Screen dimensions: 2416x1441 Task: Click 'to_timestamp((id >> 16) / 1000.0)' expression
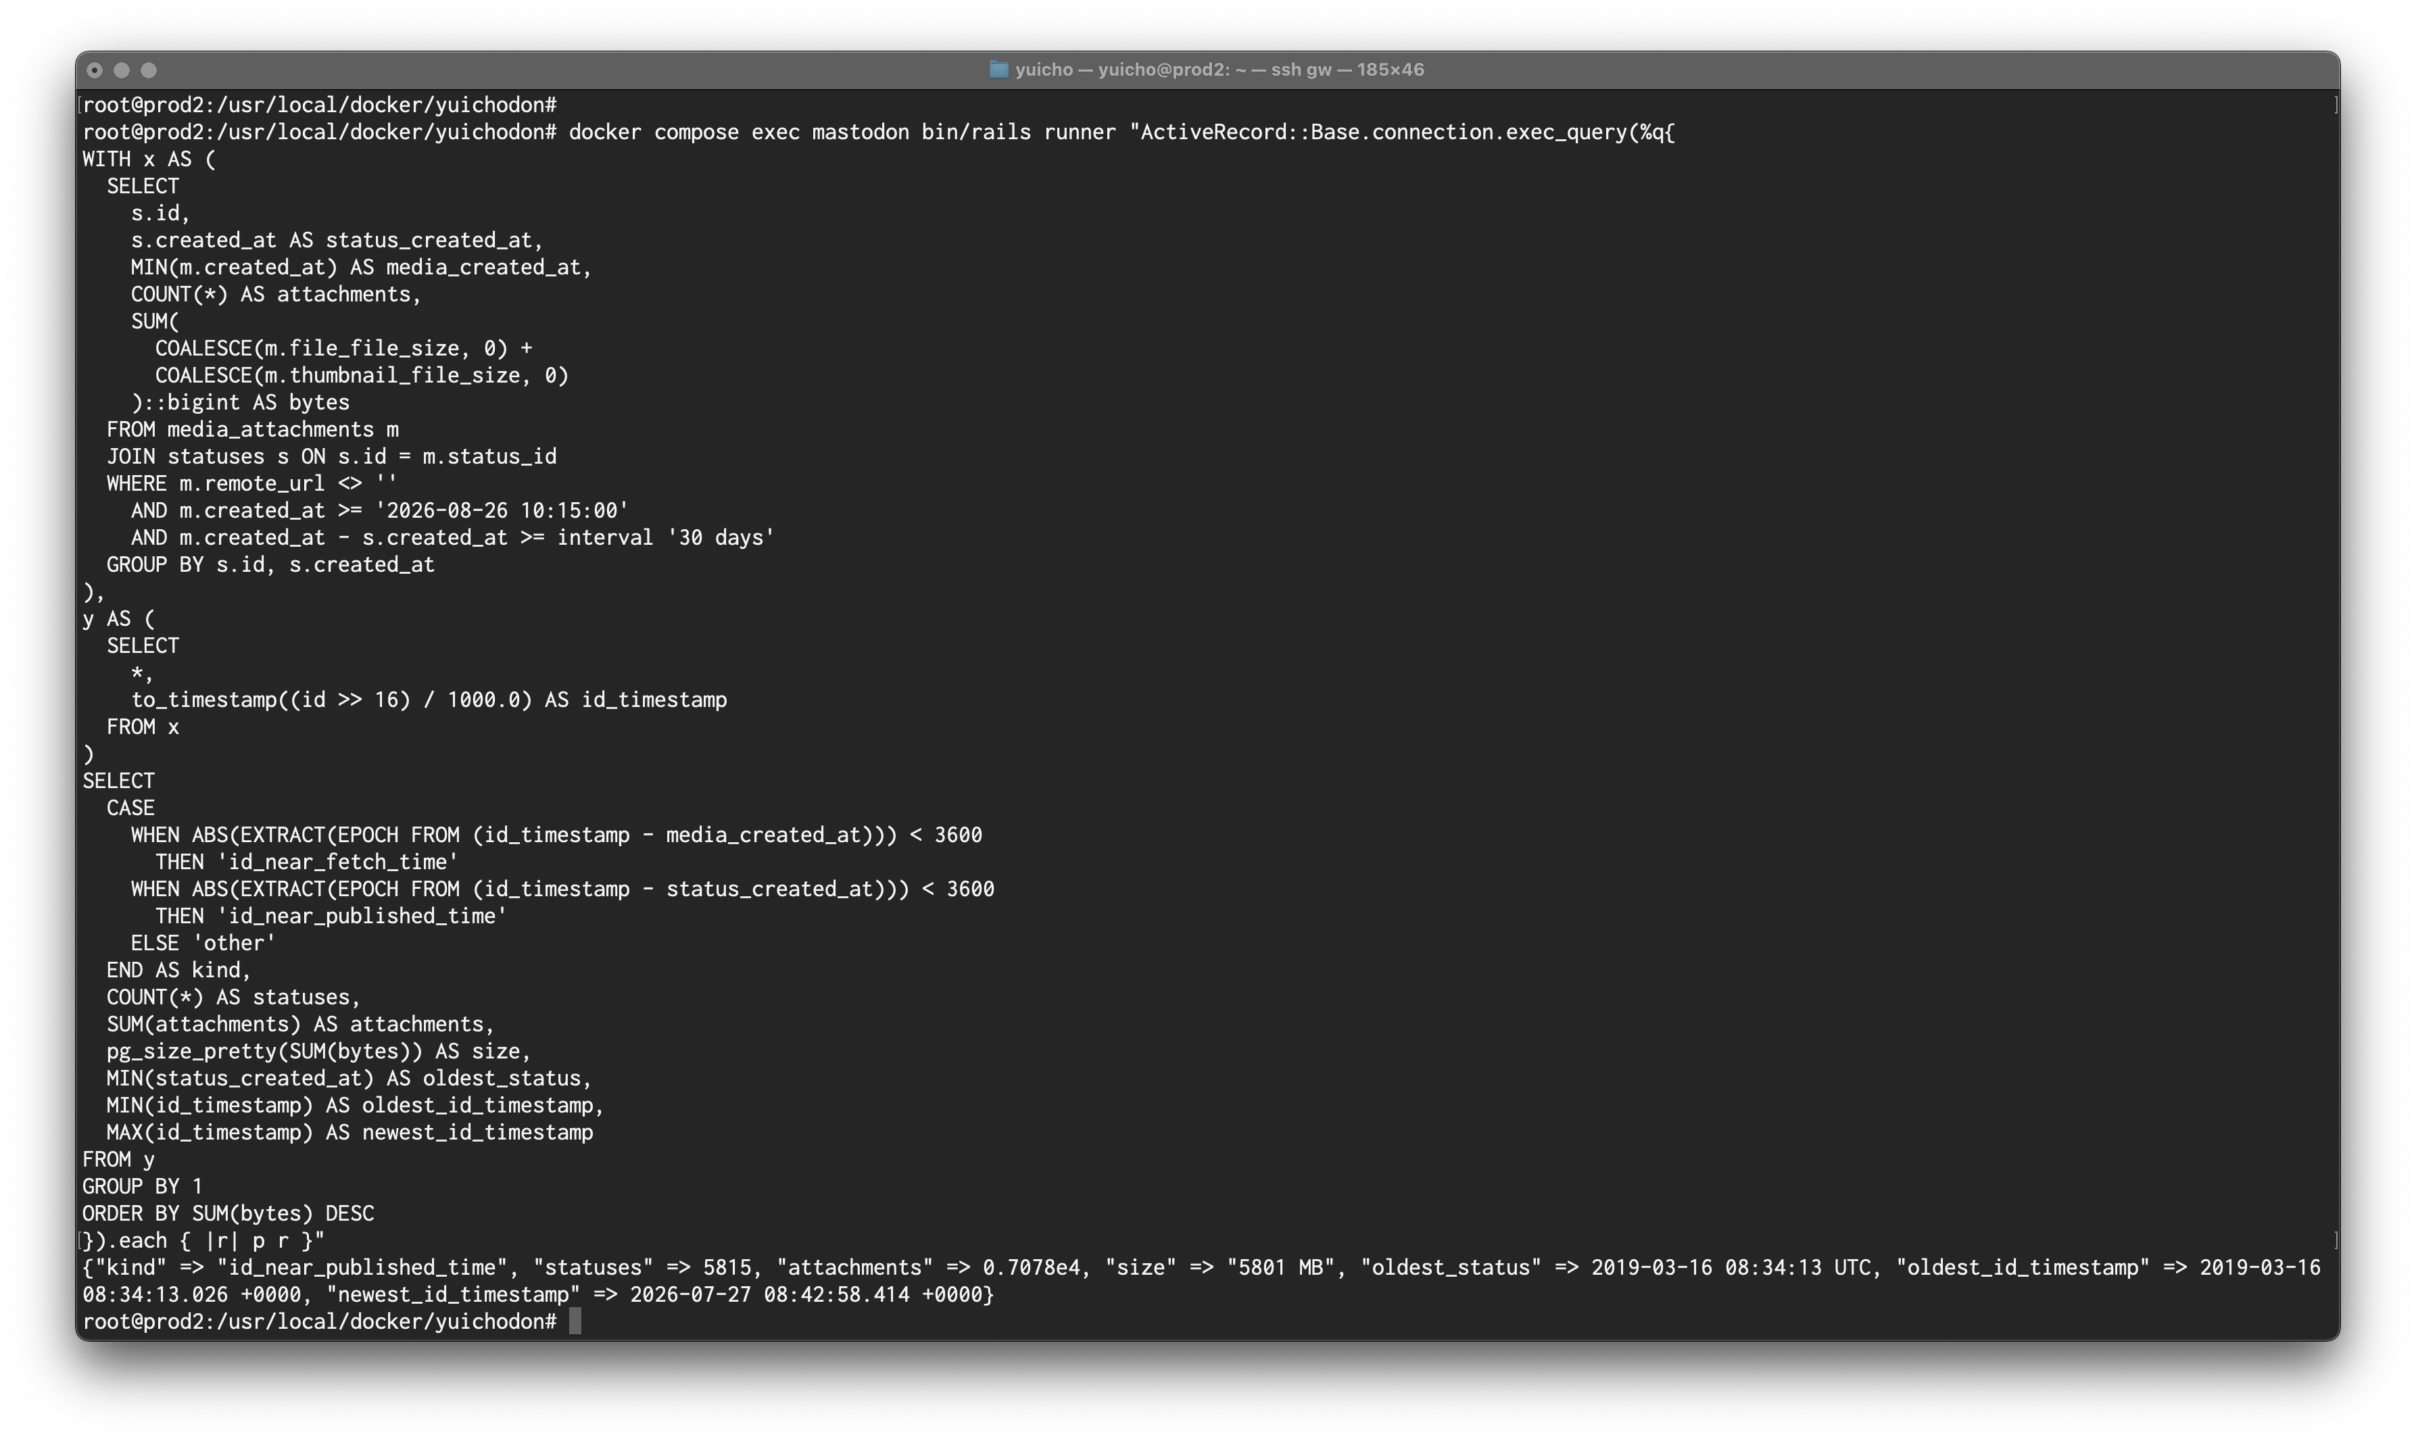331,700
